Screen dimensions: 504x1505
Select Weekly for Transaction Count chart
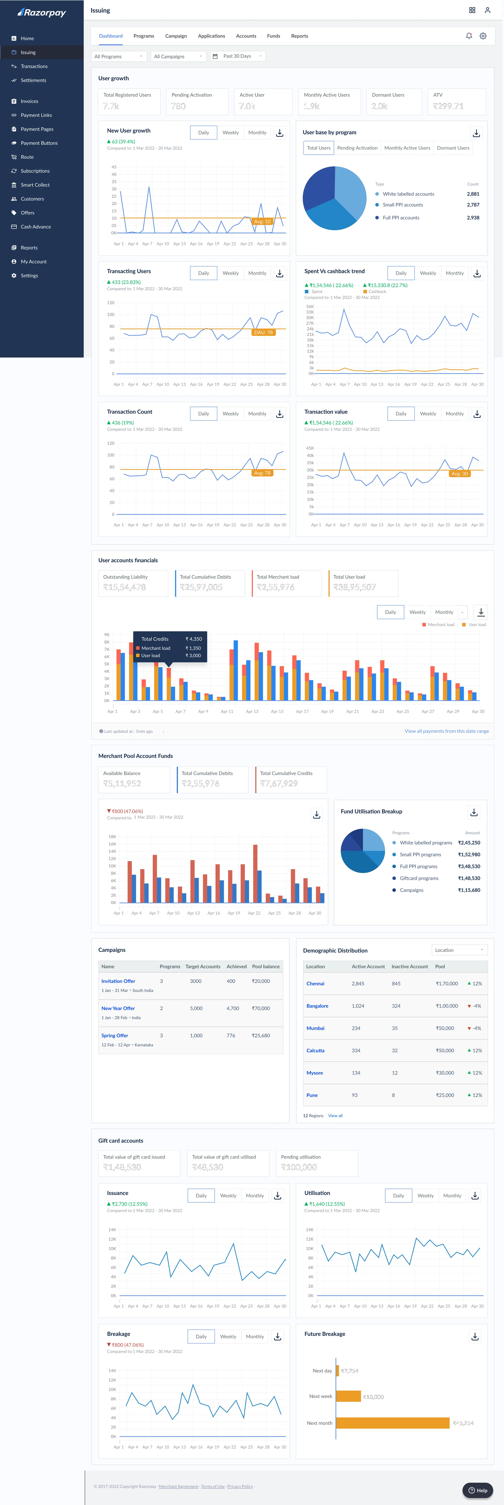pos(231,414)
